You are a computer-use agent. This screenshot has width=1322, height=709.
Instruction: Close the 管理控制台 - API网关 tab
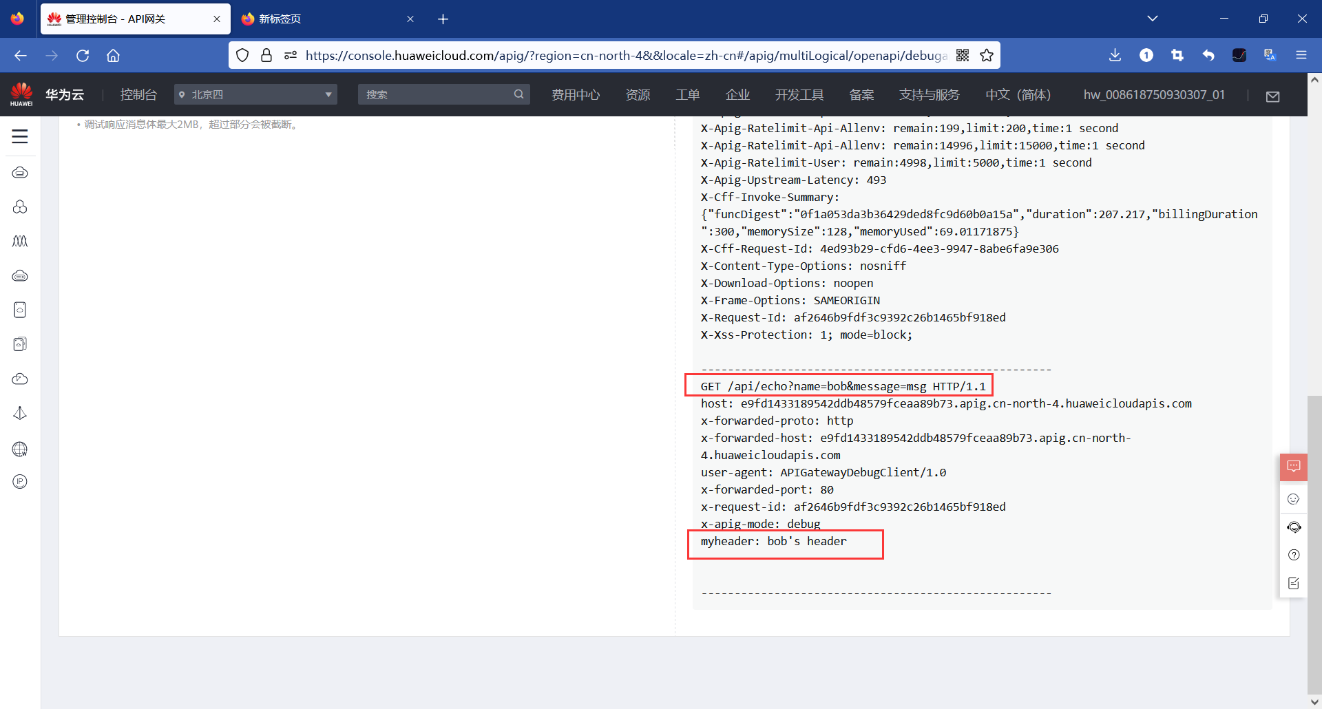(x=217, y=19)
